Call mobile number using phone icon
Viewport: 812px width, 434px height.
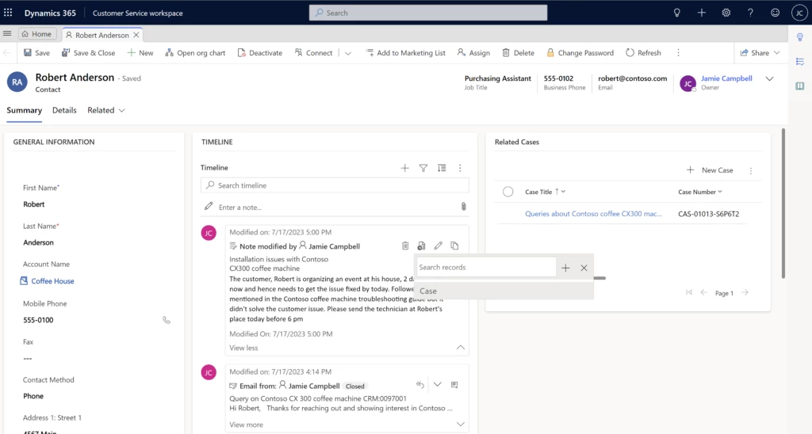(x=167, y=320)
